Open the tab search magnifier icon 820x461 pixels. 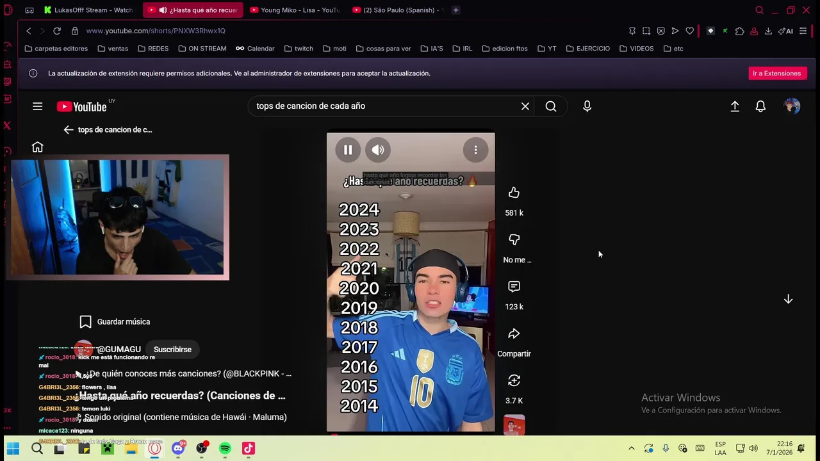pos(759,10)
